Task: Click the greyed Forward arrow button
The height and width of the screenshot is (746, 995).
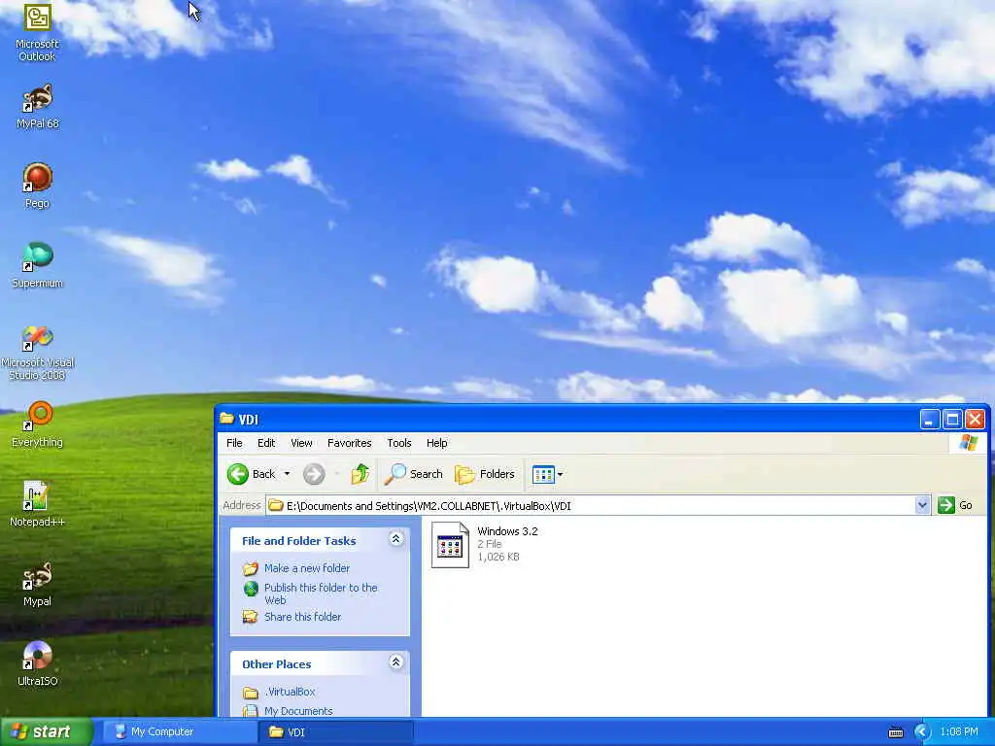Action: [314, 474]
